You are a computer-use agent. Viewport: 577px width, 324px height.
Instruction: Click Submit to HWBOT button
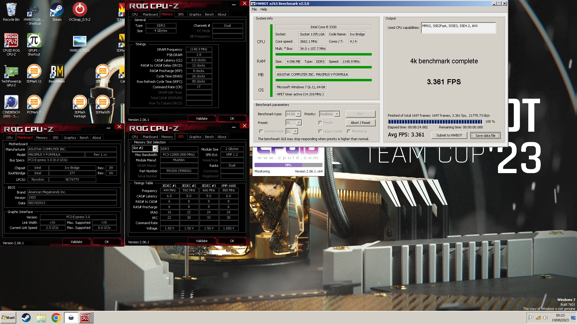(449, 135)
